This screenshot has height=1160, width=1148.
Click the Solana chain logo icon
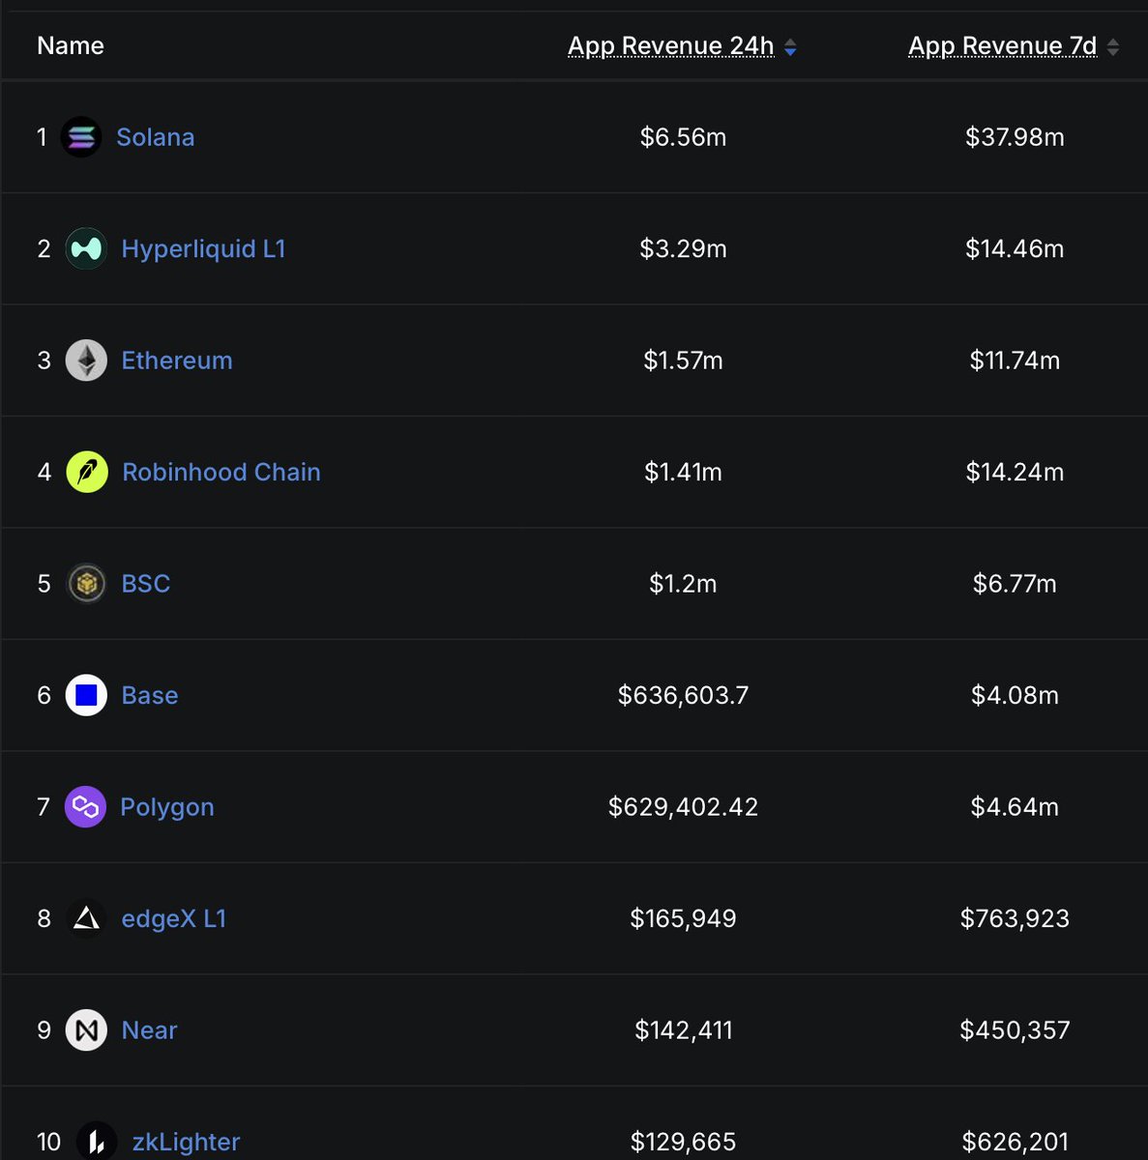81,137
